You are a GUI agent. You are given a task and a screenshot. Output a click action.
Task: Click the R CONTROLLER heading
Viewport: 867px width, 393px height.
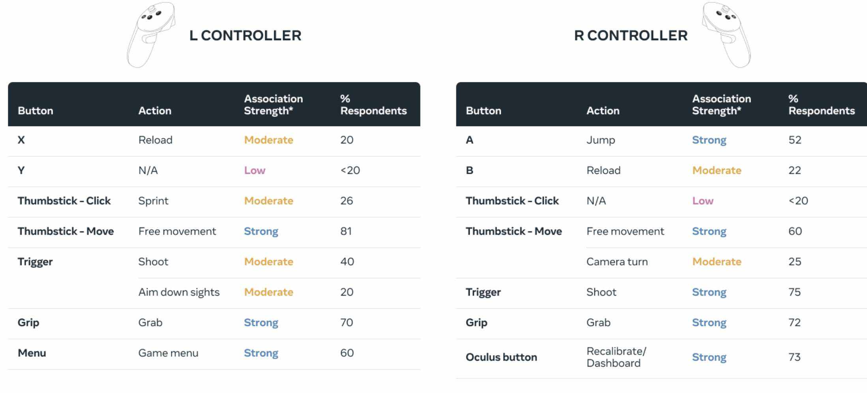coord(630,35)
